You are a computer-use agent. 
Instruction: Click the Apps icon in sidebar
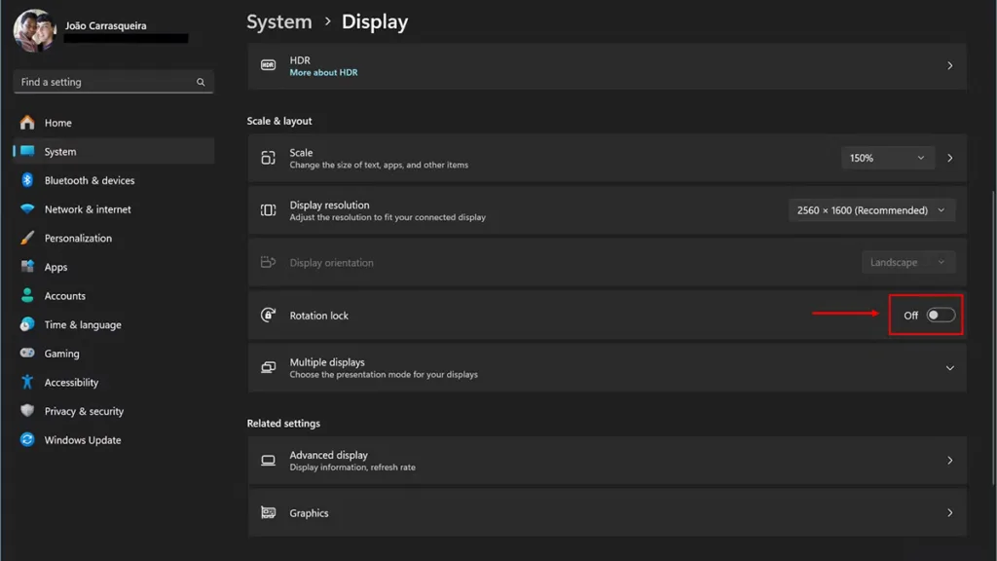[26, 267]
